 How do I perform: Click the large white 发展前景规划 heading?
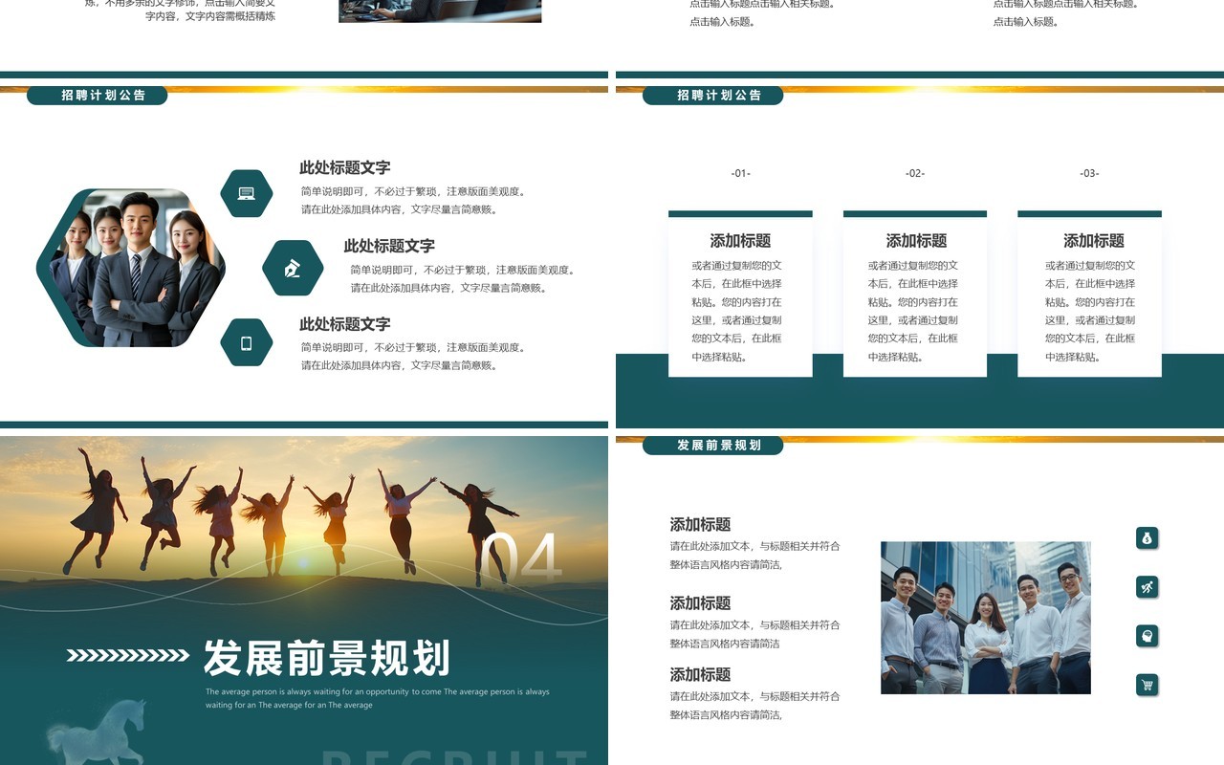pos(327,658)
